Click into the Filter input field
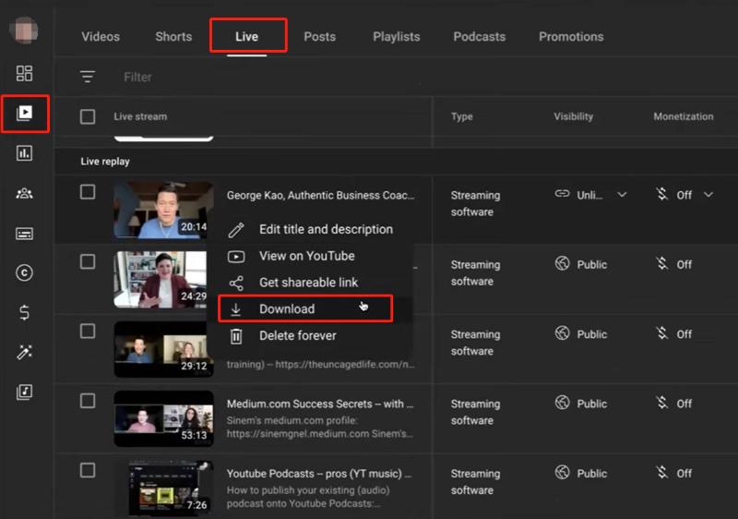This screenshot has width=738, height=519. pyautogui.click(x=137, y=77)
